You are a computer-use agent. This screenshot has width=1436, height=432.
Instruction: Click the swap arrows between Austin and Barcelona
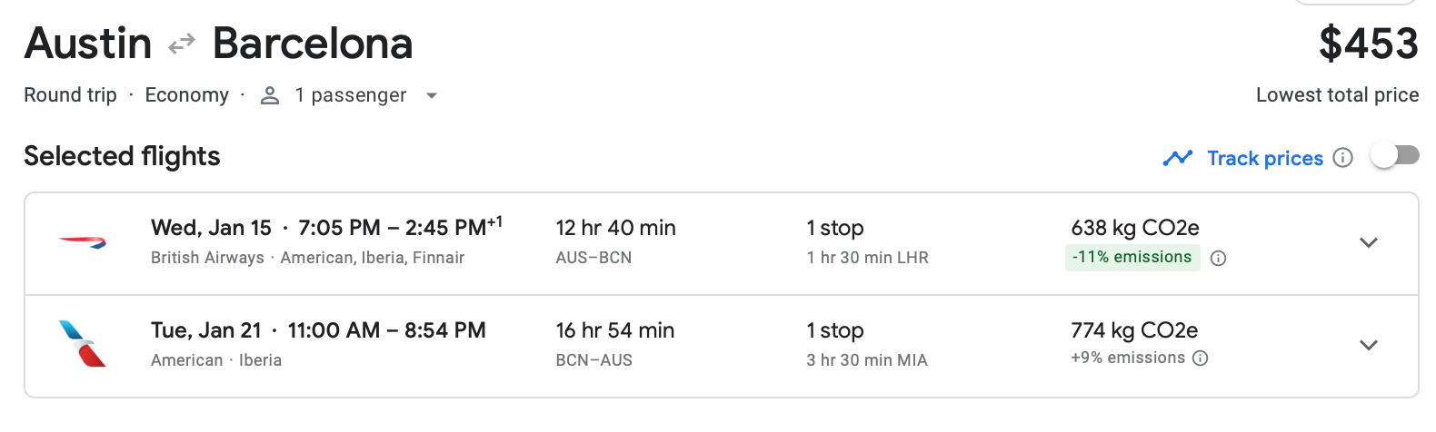182,43
